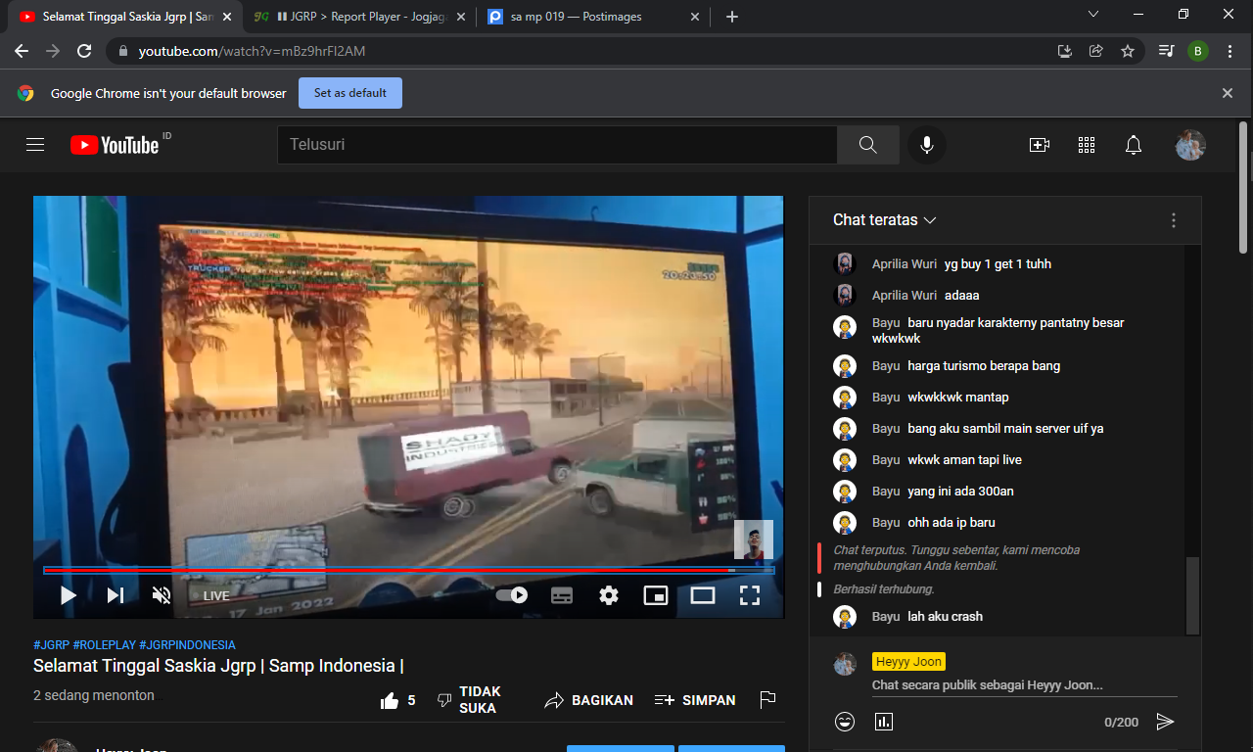1253x752 pixels.
Task: Play the live video
Action: pyautogui.click(x=69, y=595)
